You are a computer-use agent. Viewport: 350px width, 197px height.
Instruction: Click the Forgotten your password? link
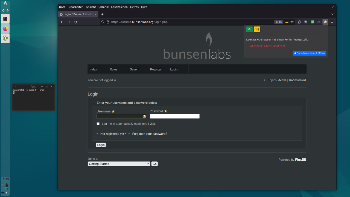[x=150, y=134]
